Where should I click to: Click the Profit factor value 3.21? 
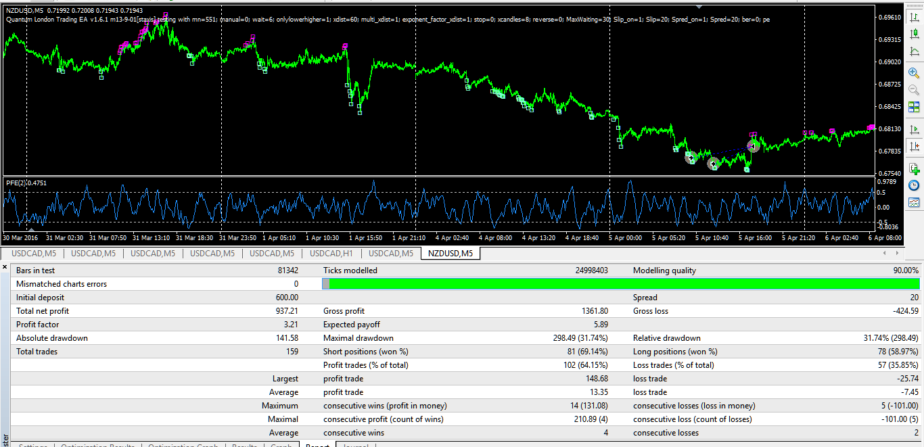click(x=292, y=325)
